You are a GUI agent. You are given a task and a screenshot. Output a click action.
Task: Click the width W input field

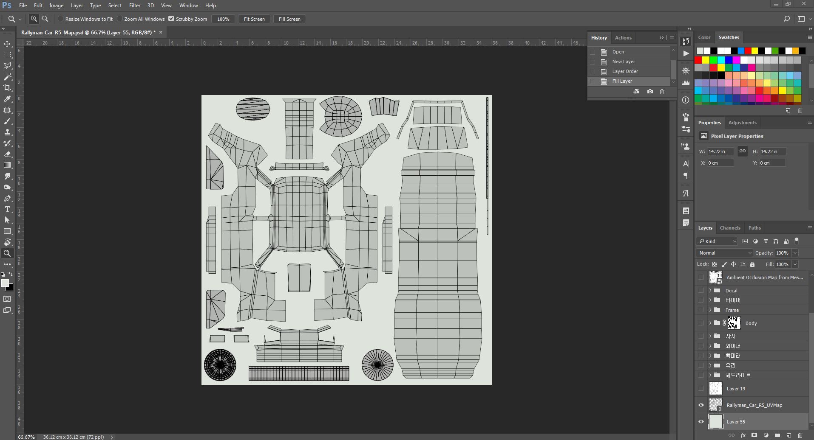720,151
